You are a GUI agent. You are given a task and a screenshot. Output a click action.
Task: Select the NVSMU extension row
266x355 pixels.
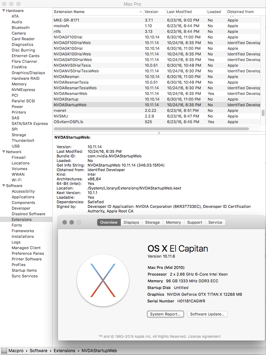coord(156,116)
